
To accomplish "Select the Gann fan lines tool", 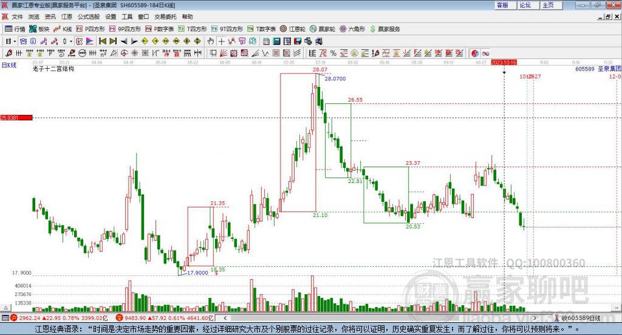I will click(224, 53).
